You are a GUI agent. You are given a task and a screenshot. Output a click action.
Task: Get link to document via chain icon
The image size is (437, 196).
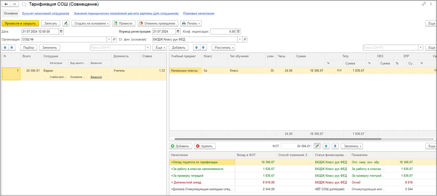click(424, 4)
